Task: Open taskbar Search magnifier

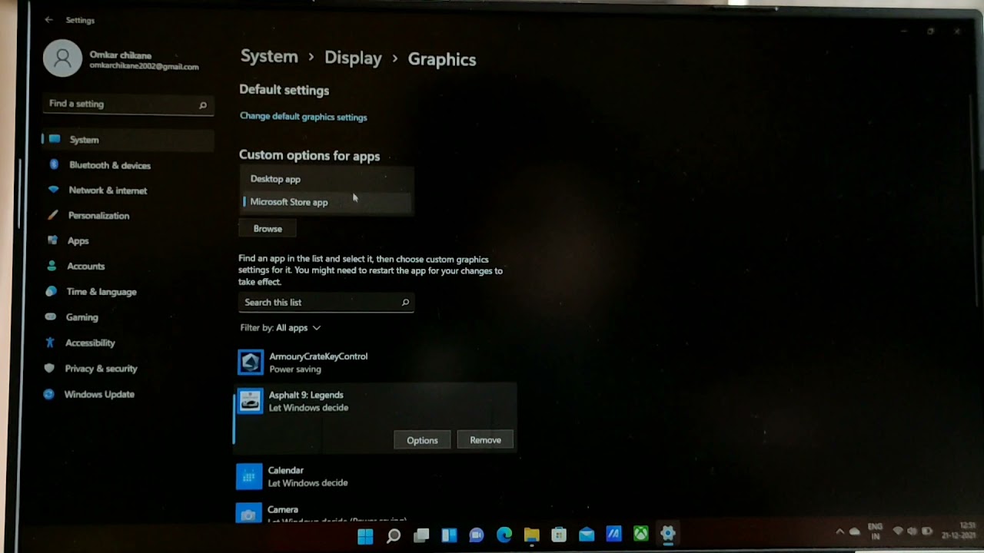Action: pos(393,535)
